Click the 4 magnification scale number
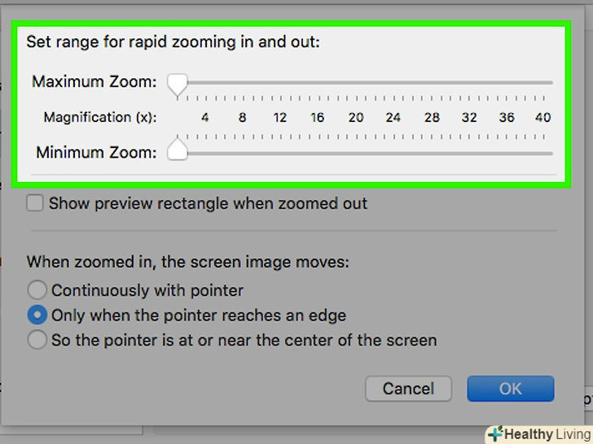This screenshot has width=593, height=444. 205,117
